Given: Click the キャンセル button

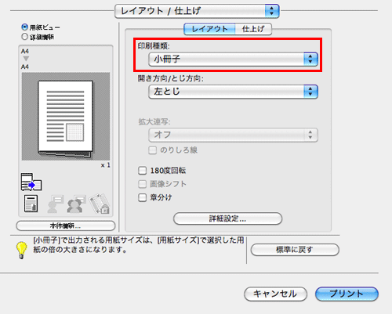Looking at the screenshot, I should [275, 294].
